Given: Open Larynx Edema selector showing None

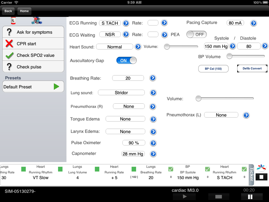Looking at the screenshot, I should pos(125,132).
